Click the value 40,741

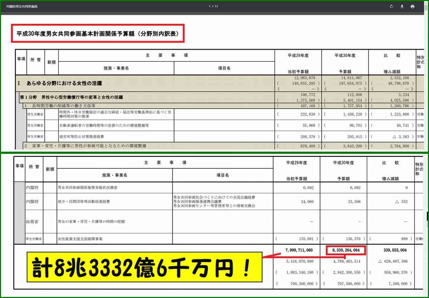(x=403, y=126)
